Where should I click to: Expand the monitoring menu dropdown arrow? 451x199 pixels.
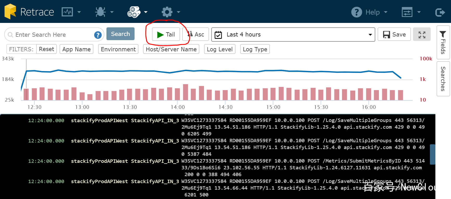pos(79,12)
